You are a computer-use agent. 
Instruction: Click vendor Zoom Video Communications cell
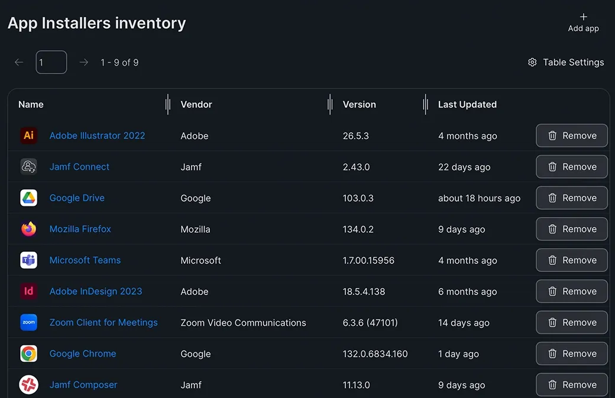point(243,323)
